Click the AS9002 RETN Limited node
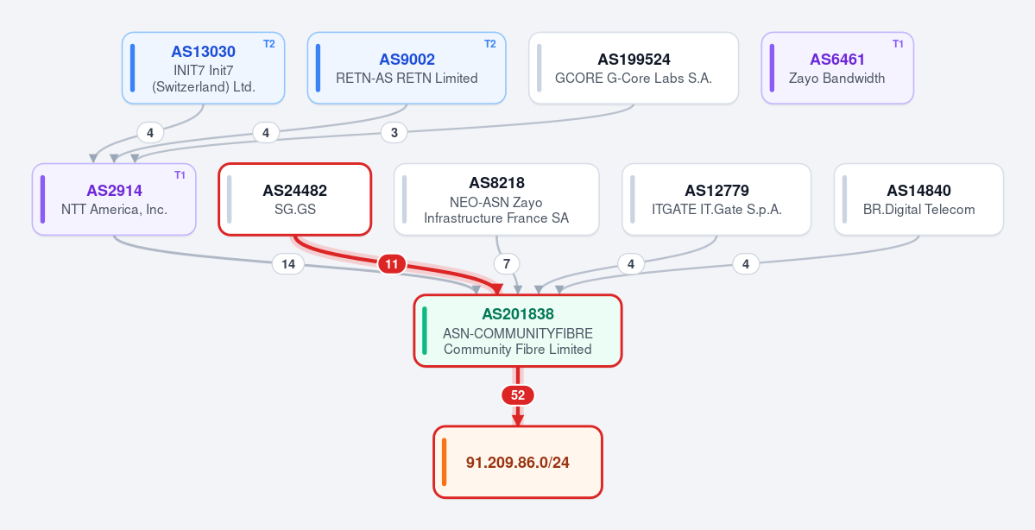Image resolution: width=1035 pixels, height=530 pixels. click(407, 68)
